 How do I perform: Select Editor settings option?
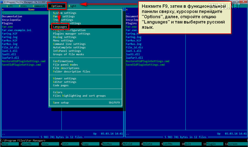tap(65, 82)
